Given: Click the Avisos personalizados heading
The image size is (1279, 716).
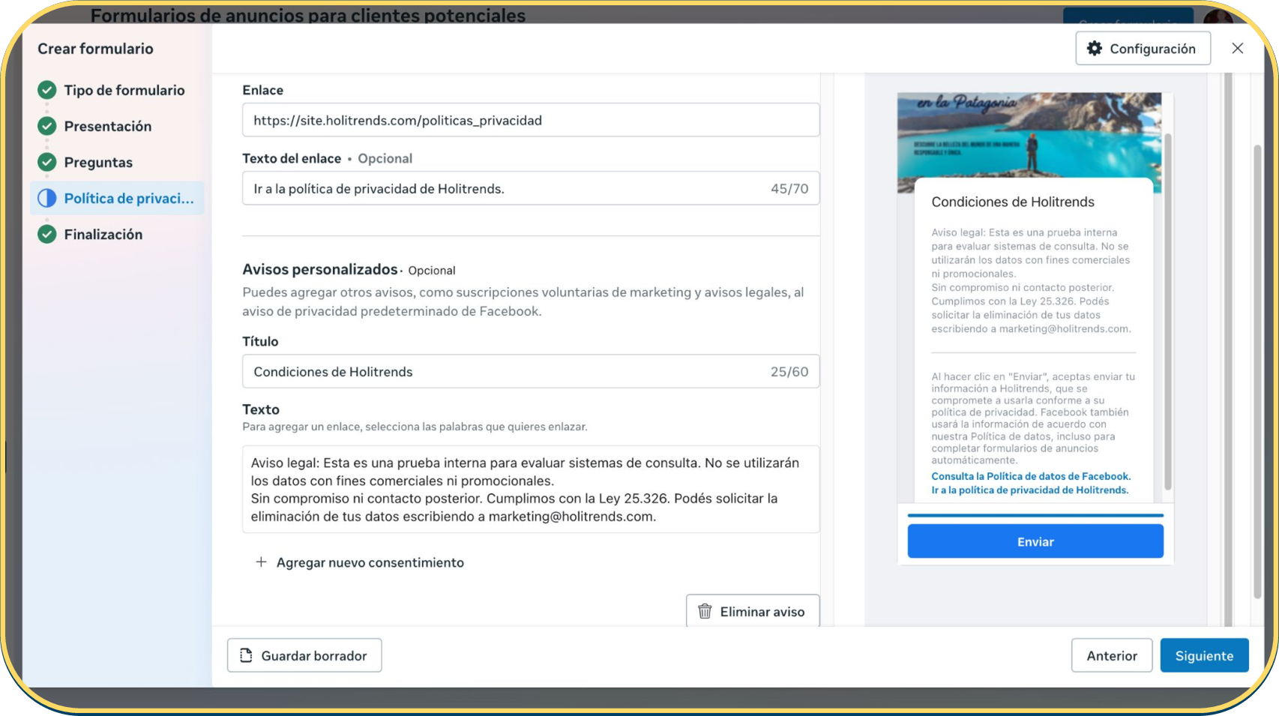Looking at the screenshot, I should (x=320, y=269).
